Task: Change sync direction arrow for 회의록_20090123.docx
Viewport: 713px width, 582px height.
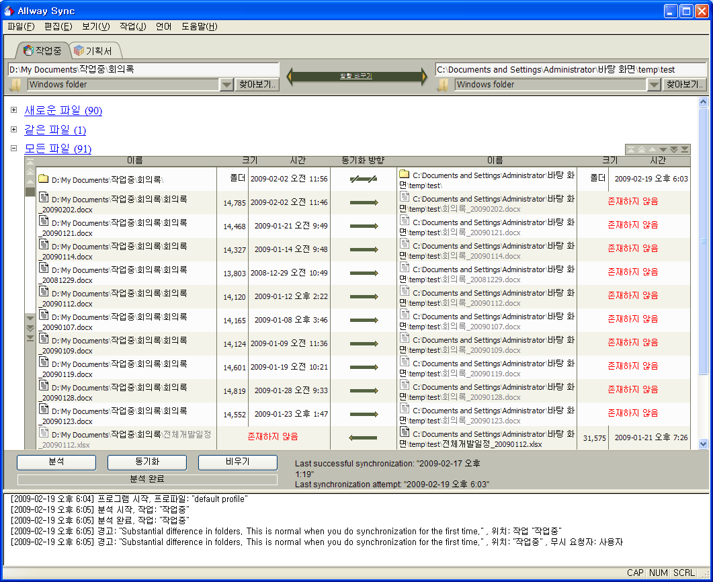Action: pos(364,414)
